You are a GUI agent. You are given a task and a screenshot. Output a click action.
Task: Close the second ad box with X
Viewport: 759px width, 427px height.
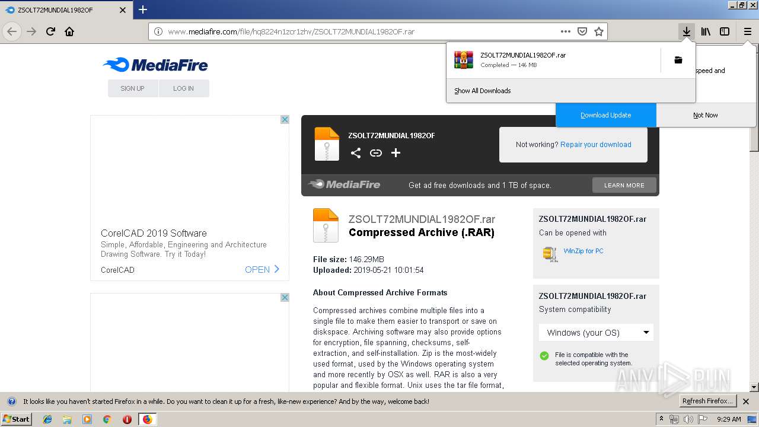(285, 298)
